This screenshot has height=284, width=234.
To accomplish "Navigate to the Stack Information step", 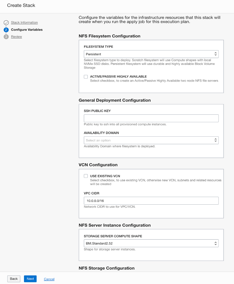I will [24, 22].
